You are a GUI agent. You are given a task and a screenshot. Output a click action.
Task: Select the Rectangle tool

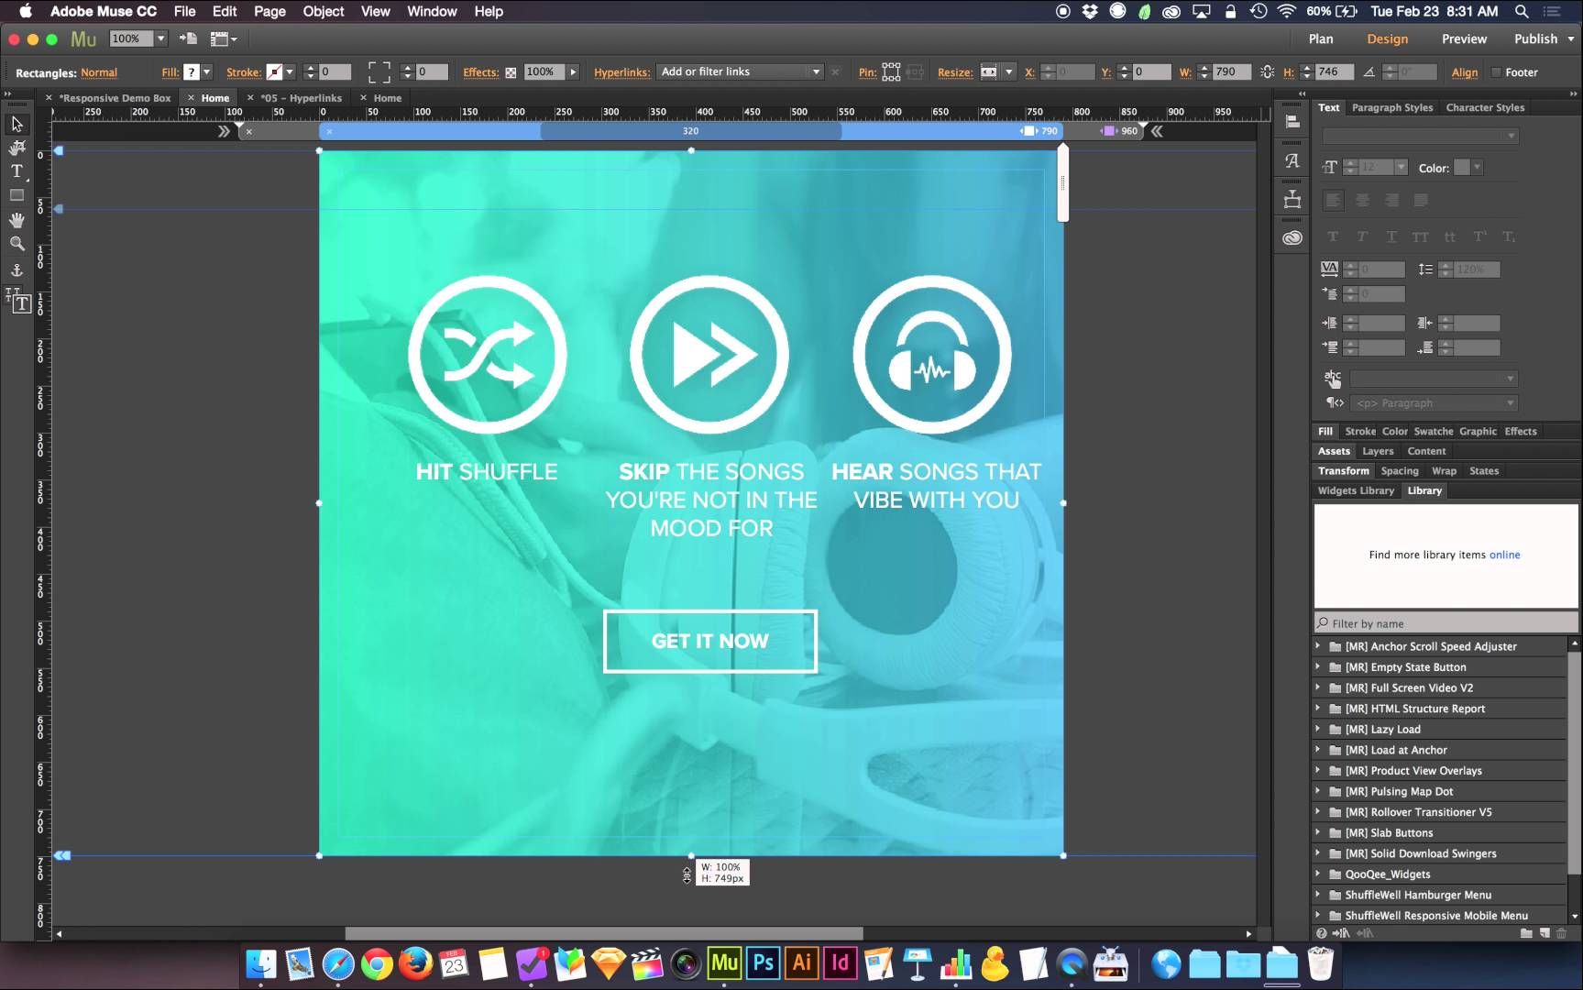[16, 195]
